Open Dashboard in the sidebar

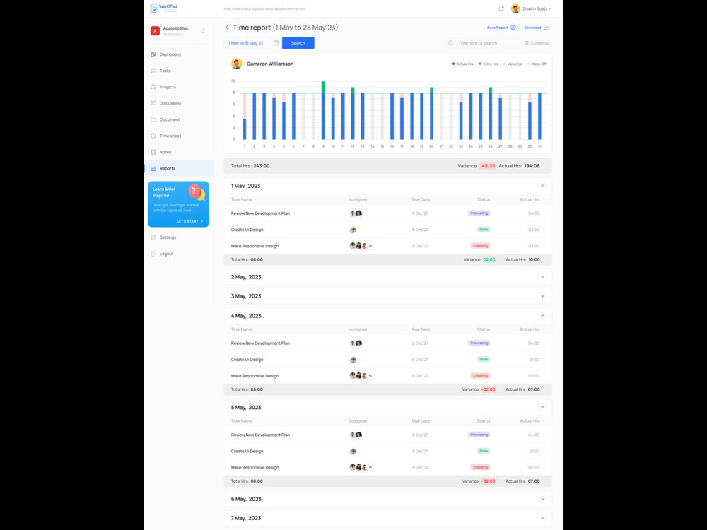178,54
